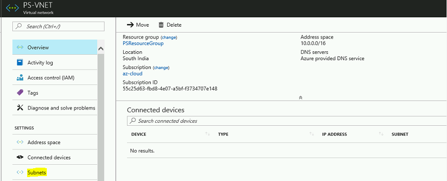The image size is (447, 181).
Task: Click the Address space icon
Action: click(x=20, y=142)
